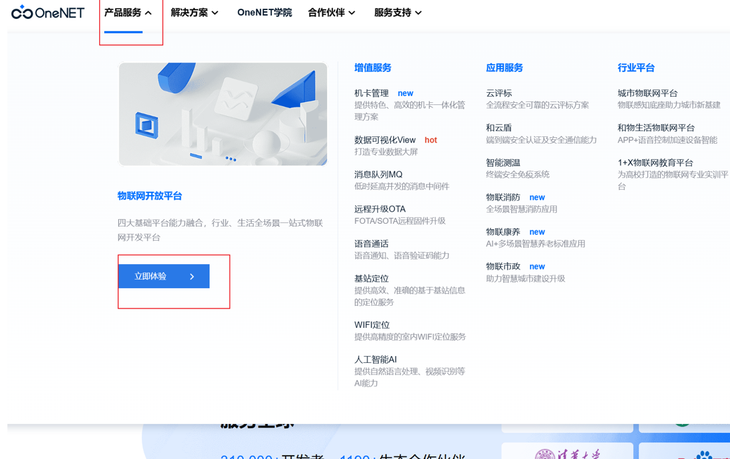Expand the 解决方案 dropdown arrow
Screen dimensions: 730x459
[x=215, y=13]
